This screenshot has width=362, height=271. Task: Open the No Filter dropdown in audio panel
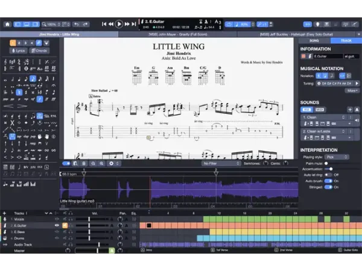point(221,163)
